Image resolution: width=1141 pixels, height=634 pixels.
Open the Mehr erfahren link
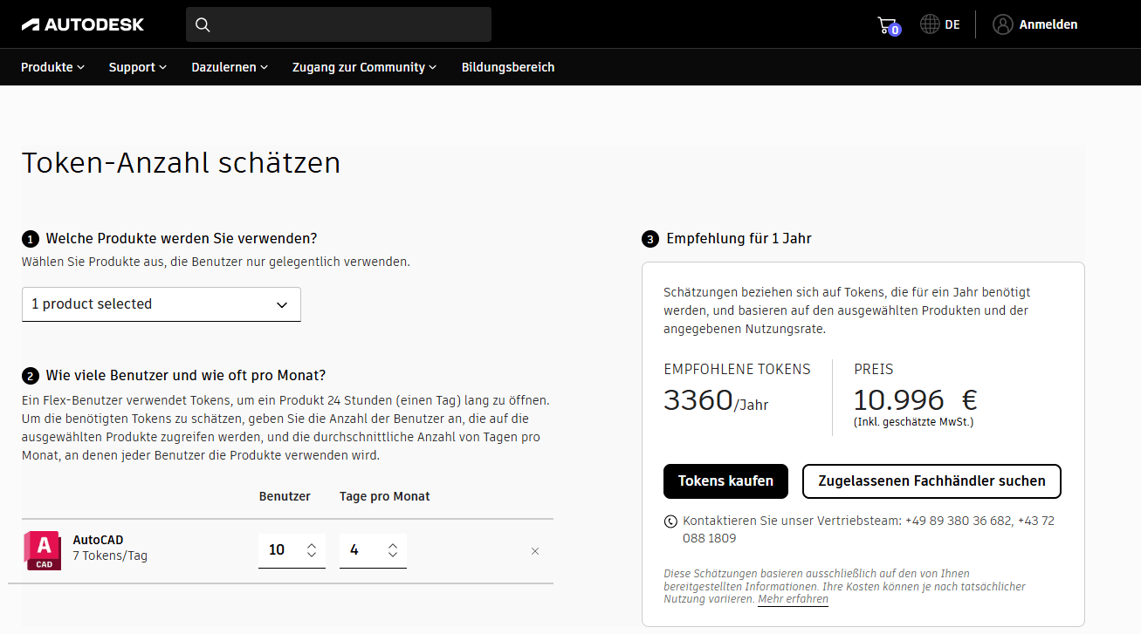point(792,599)
